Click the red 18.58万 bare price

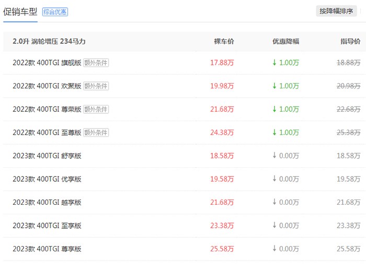(x=222, y=156)
